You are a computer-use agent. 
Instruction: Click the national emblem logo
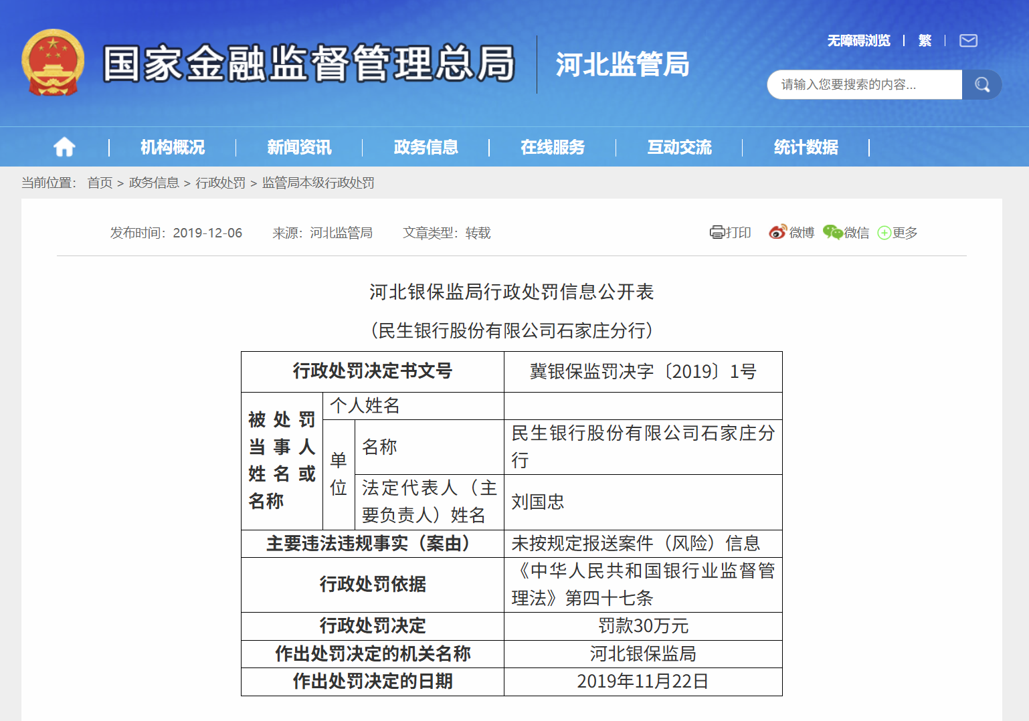coord(53,63)
